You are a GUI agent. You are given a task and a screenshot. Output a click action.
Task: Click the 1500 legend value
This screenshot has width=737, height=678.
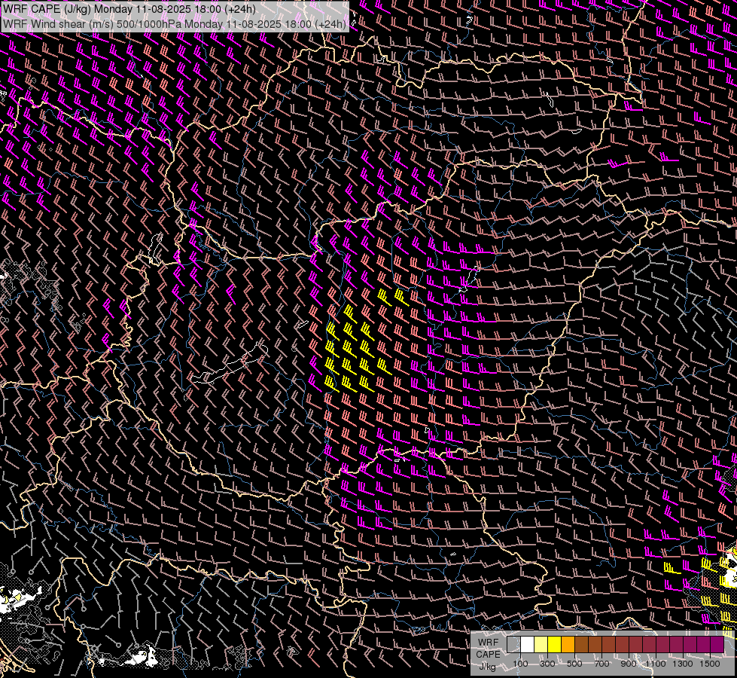(x=710, y=664)
